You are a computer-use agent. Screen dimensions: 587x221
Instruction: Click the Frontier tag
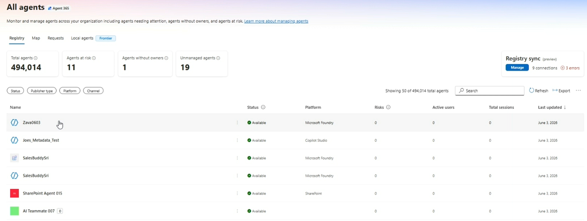point(106,38)
